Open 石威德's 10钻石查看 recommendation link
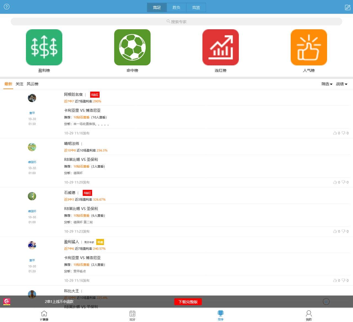 coord(81,215)
